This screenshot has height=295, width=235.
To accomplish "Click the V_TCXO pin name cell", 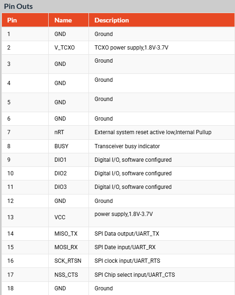I will point(69,48).
